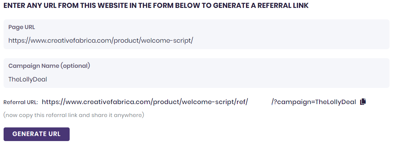Select the generated referral link text
This screenshot has width=396, height=145.
(144, 102)
